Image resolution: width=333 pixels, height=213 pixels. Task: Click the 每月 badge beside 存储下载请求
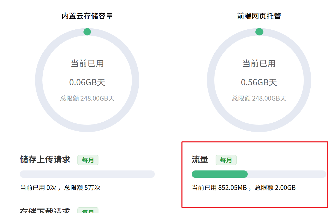click(x=88, y=211)
